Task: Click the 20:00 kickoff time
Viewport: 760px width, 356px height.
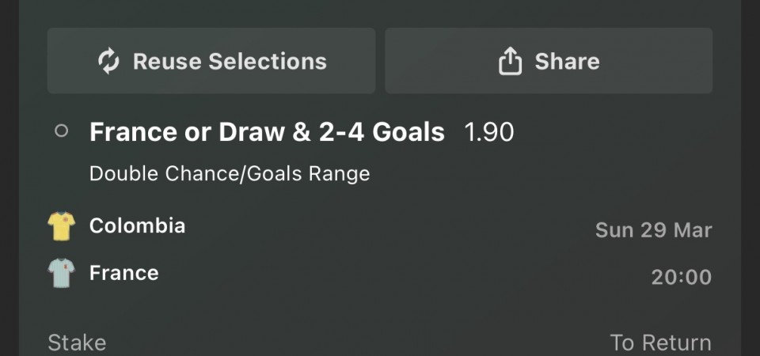Action: (681, 278)
